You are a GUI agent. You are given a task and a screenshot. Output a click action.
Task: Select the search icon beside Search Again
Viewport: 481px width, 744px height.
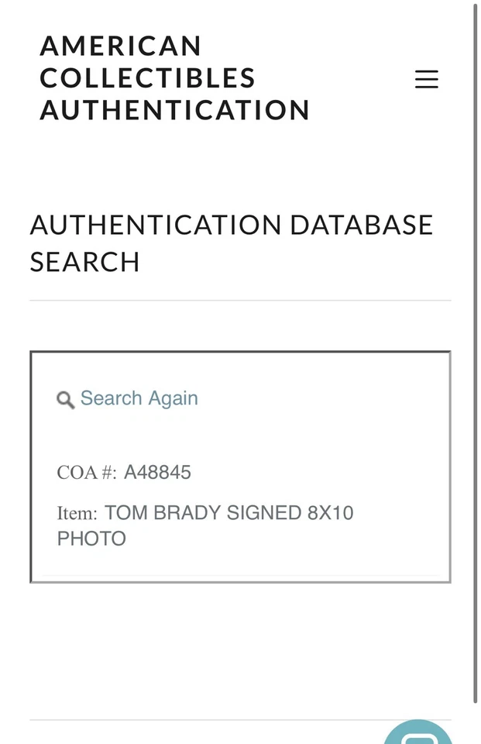tap(66, 400)
